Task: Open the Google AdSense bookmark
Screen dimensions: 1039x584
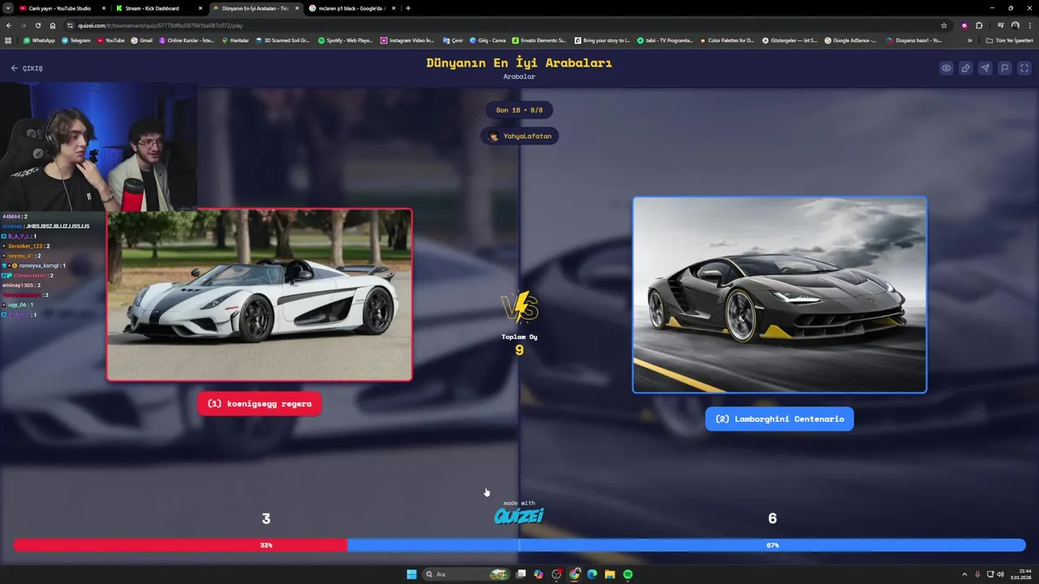Action: tap(850, 40)
